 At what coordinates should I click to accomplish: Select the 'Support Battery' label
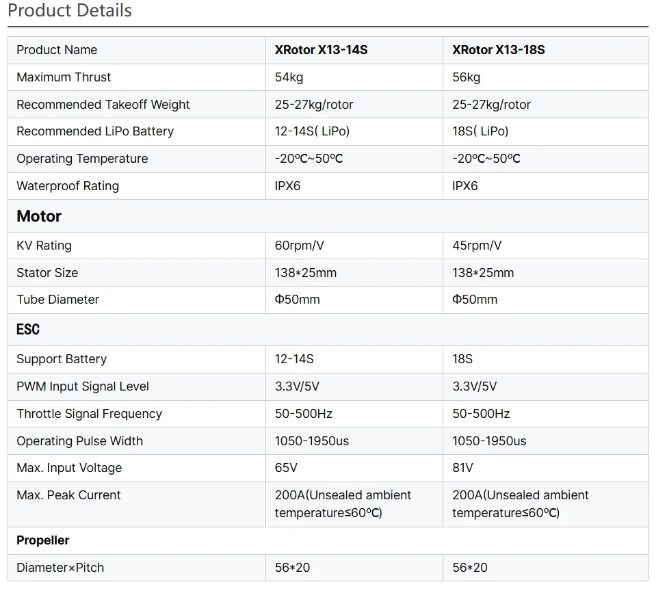point(62,360)
